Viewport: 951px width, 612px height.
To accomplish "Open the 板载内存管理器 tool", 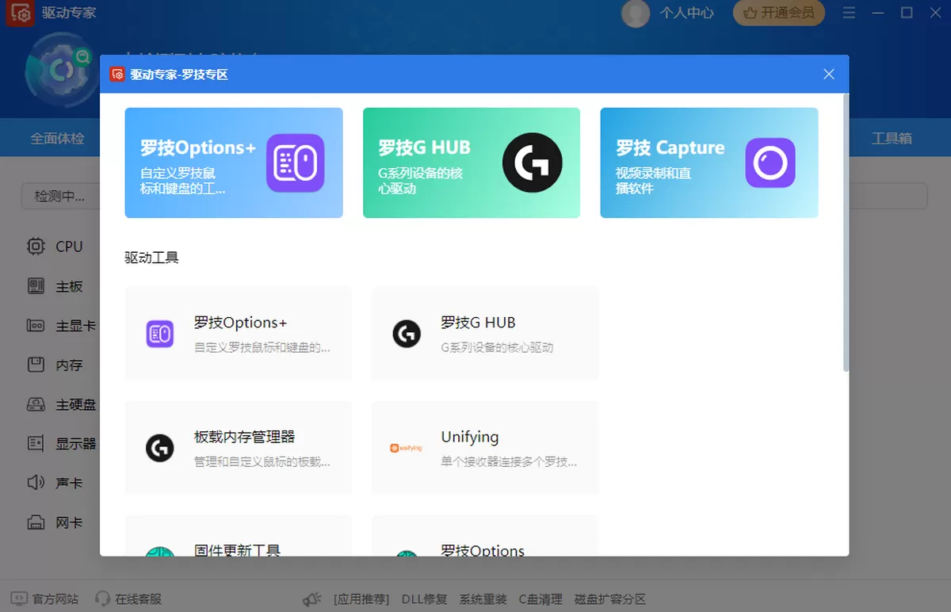I will (239, 447).
